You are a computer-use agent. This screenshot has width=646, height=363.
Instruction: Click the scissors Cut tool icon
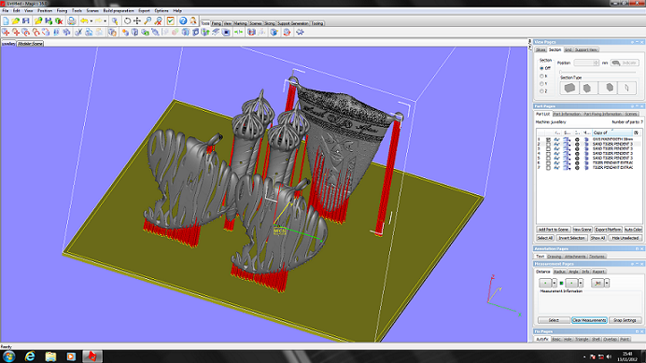tap(77, 32)
